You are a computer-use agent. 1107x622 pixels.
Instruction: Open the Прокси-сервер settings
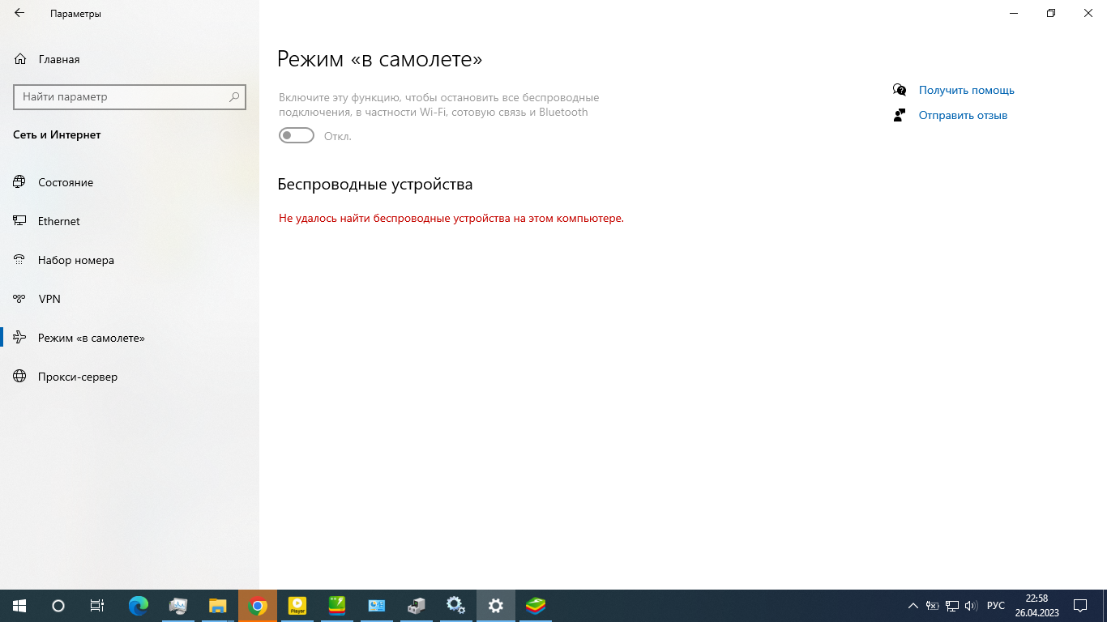130,377
